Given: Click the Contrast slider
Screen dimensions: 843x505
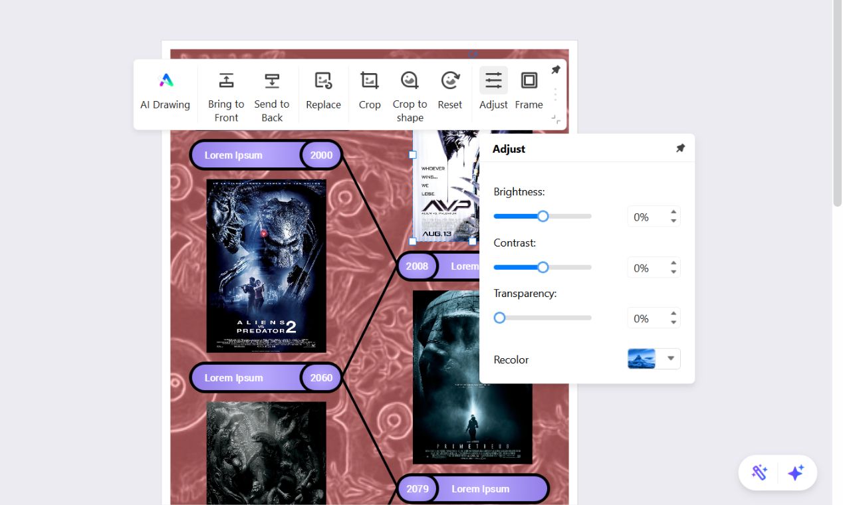Looking at the screenshot, I should [542, 267].
